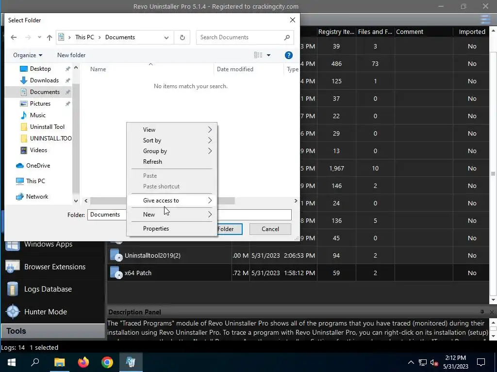The image size is (497, 372).
Task: Select This PC in the navigation pane
Action: 35,181
